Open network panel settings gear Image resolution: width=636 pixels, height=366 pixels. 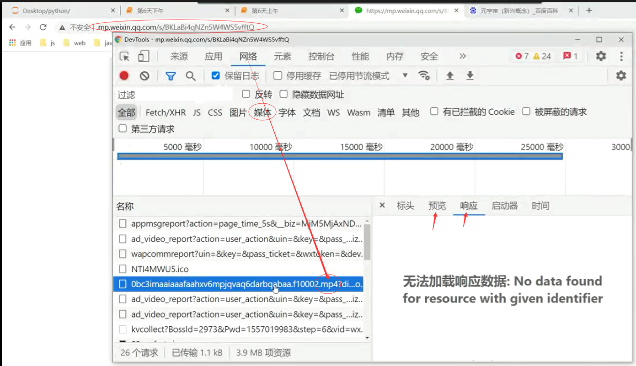pos(621,75)
